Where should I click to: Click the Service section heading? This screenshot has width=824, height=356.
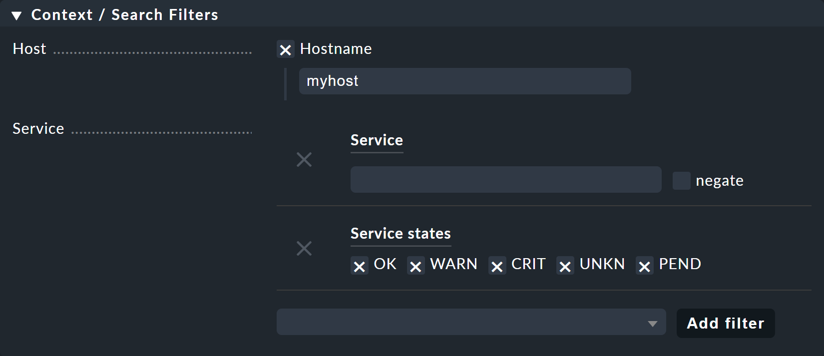tap(377, 140)
